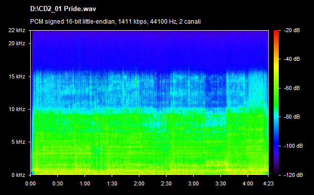Click the 4:23 end time marker
Viewport: 314px width, 195px height.
[x=268, y=183]
